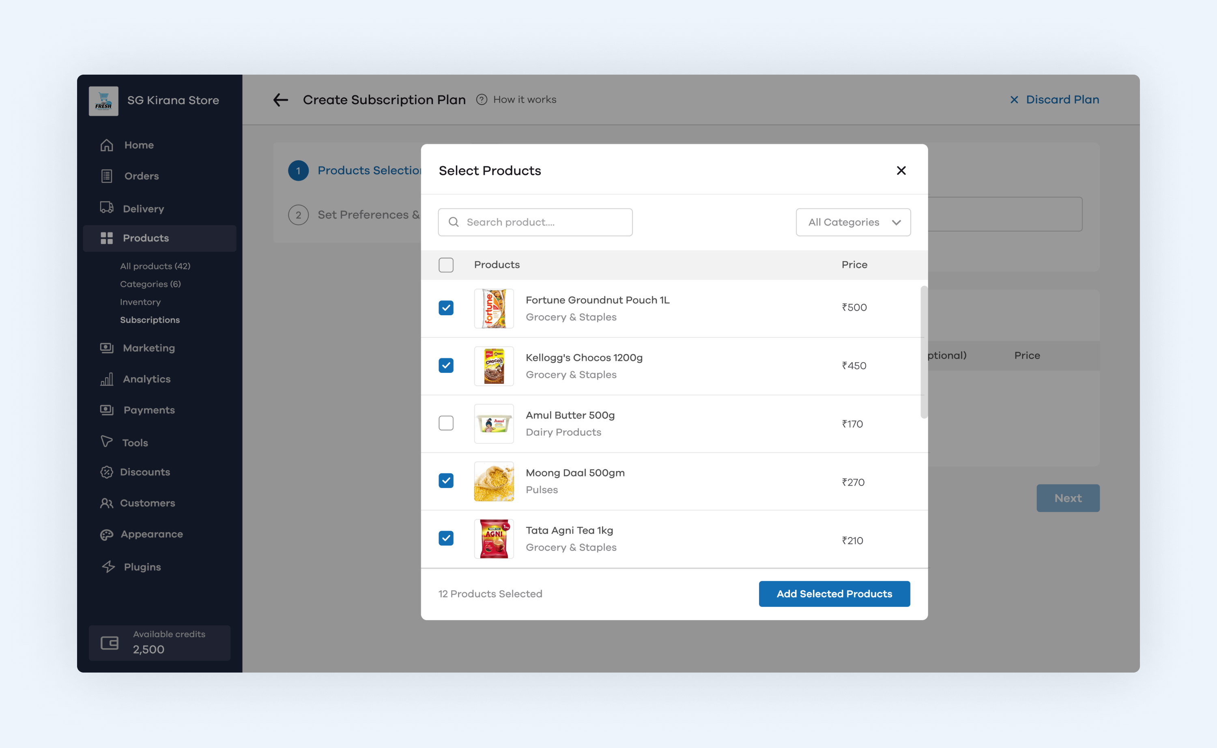
Task: Focus the Search product field
Action: [535, 222]
